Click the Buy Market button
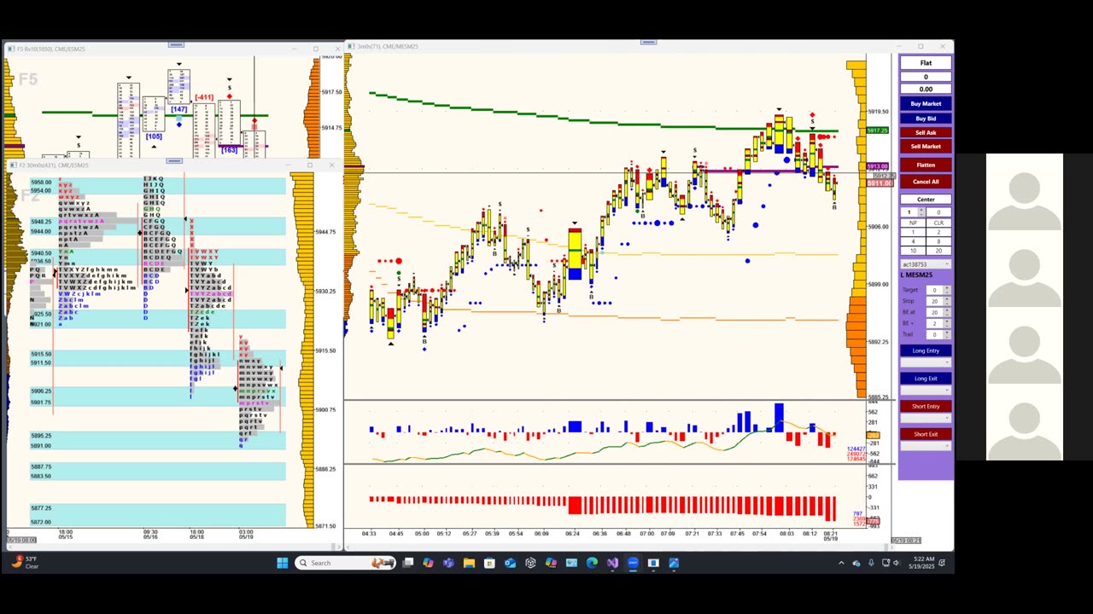 coord(926,104)
